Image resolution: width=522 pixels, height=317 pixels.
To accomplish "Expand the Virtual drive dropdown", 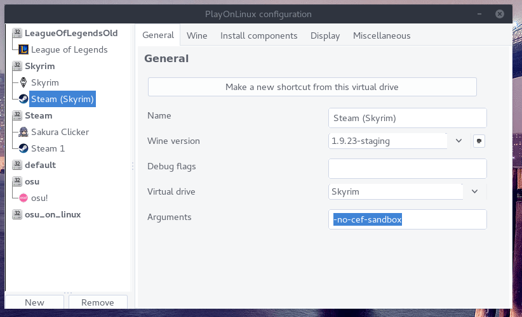I will pos(474,191).
